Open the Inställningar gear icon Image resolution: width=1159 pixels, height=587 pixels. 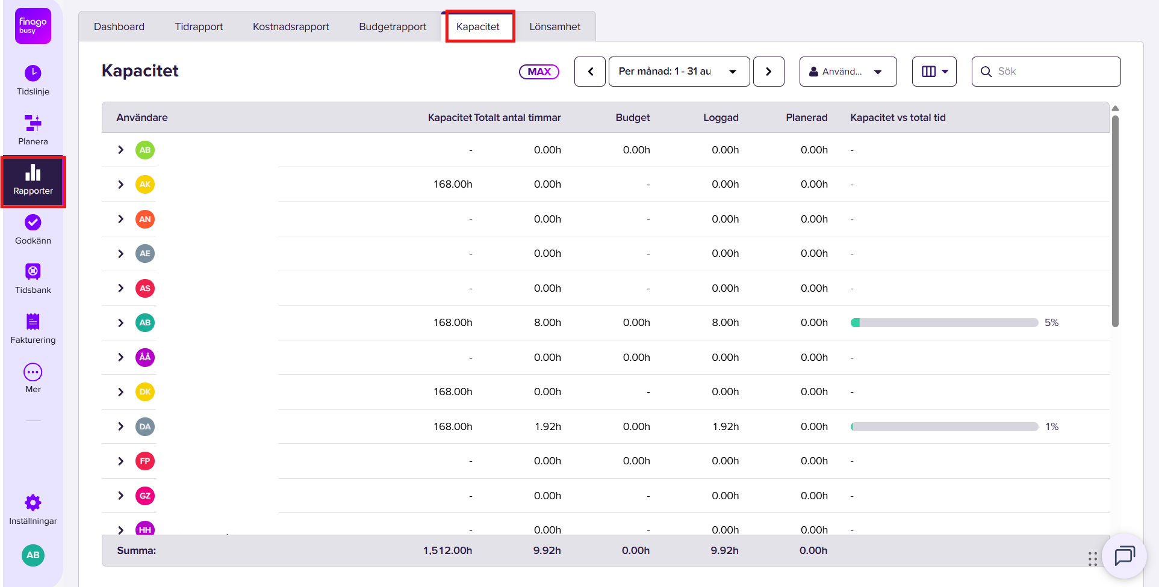coord(33,503)
